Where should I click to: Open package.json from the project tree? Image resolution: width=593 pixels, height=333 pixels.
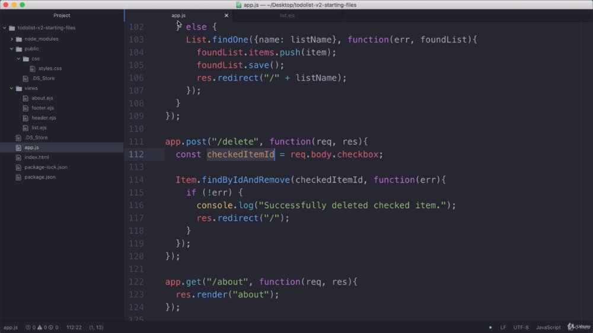(40, 177)
